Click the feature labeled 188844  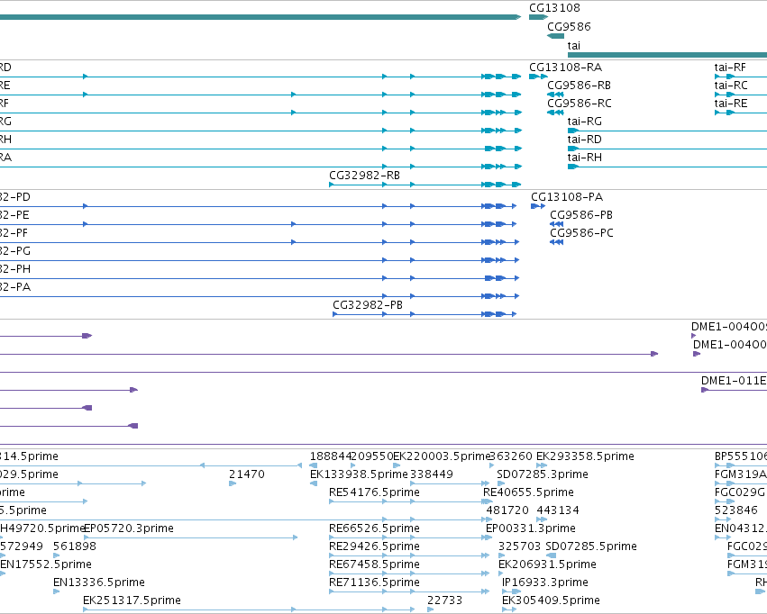pyautogui.click(x=331, y=456)
